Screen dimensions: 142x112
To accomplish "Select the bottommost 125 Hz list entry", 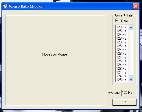I will (x=121, y=80).
